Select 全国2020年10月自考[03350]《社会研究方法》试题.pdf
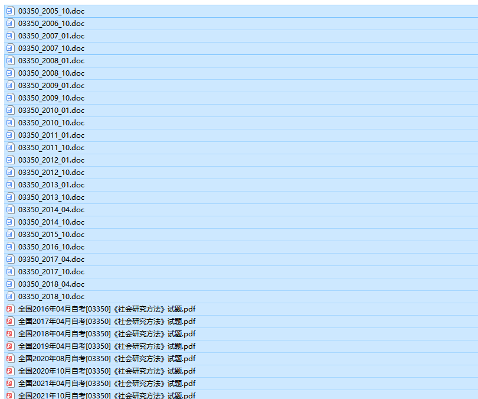This screenshot has width=478, height=399. pyautogui.click(x=107, y=371)
